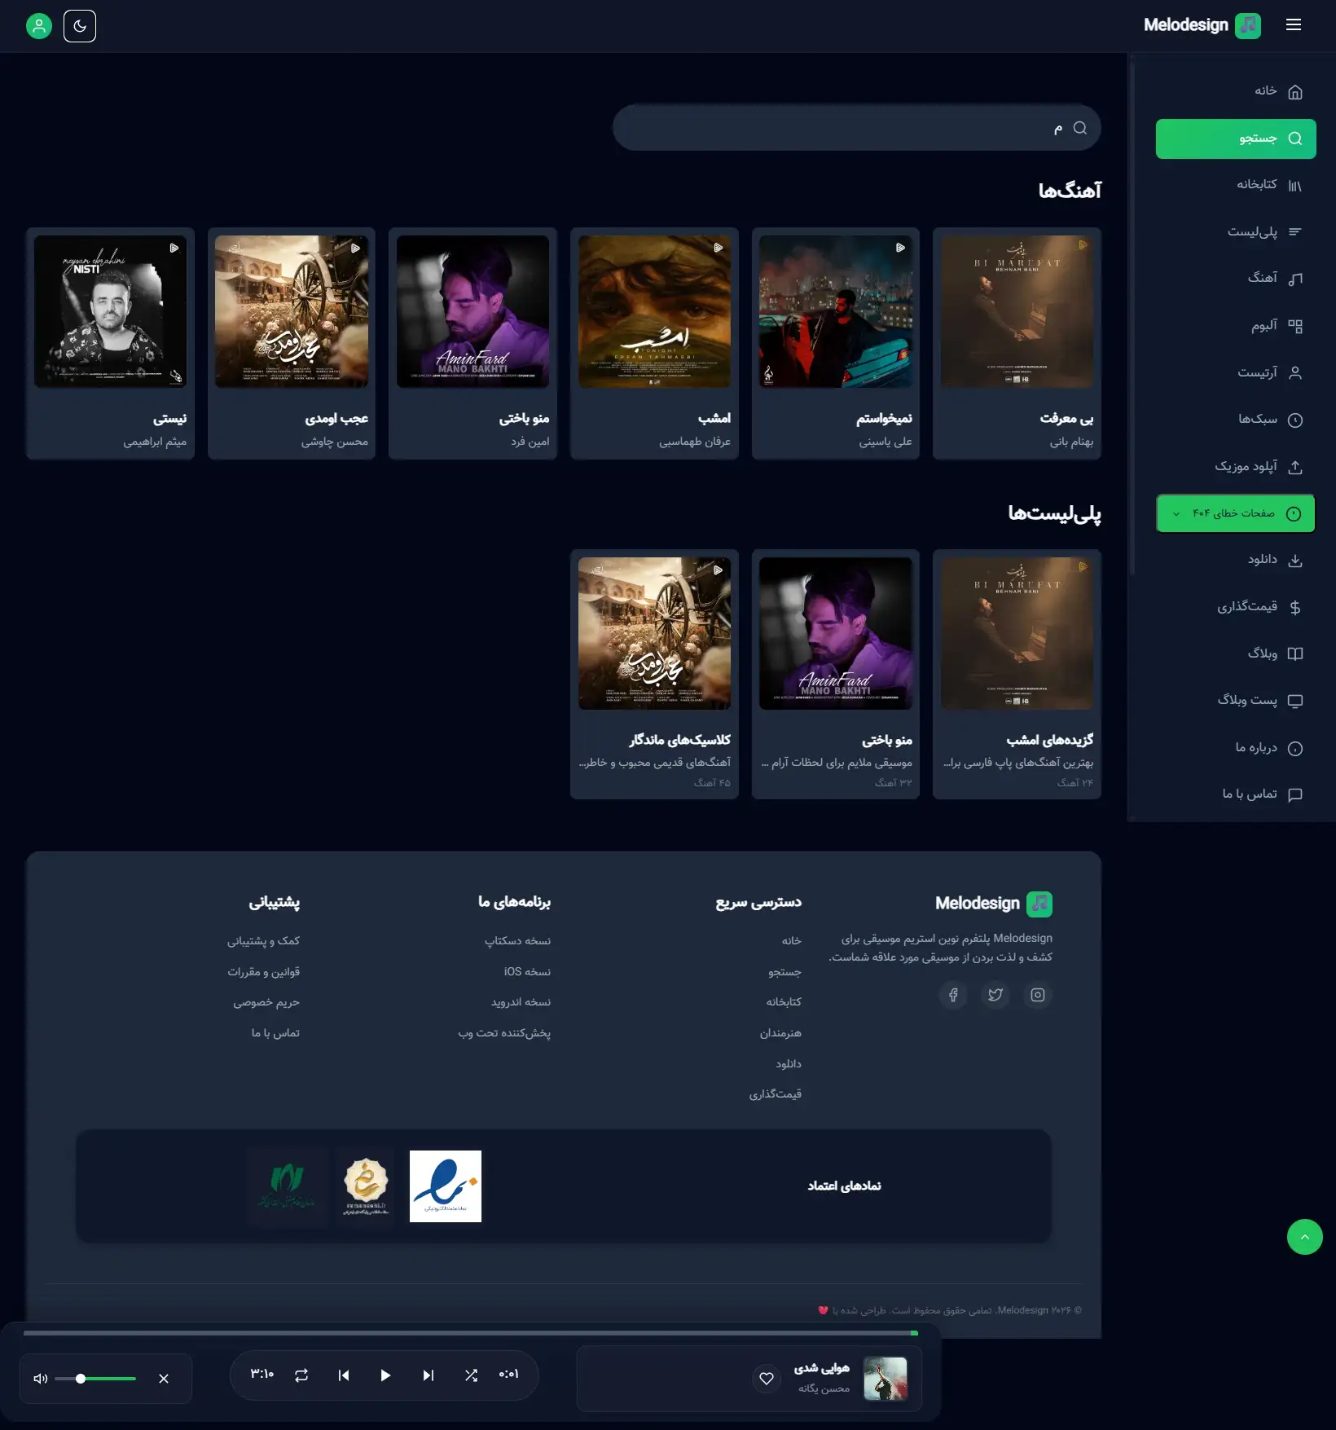Mute the player volume speaker icon
This screenshot has width=1336, height=1430.
(x=40, y=1379)
